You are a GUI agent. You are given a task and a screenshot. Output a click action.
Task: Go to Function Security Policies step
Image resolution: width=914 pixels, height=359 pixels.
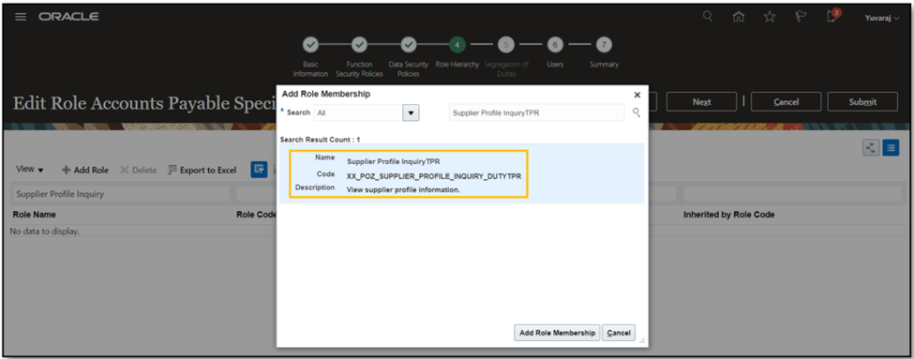coord(360,44)
